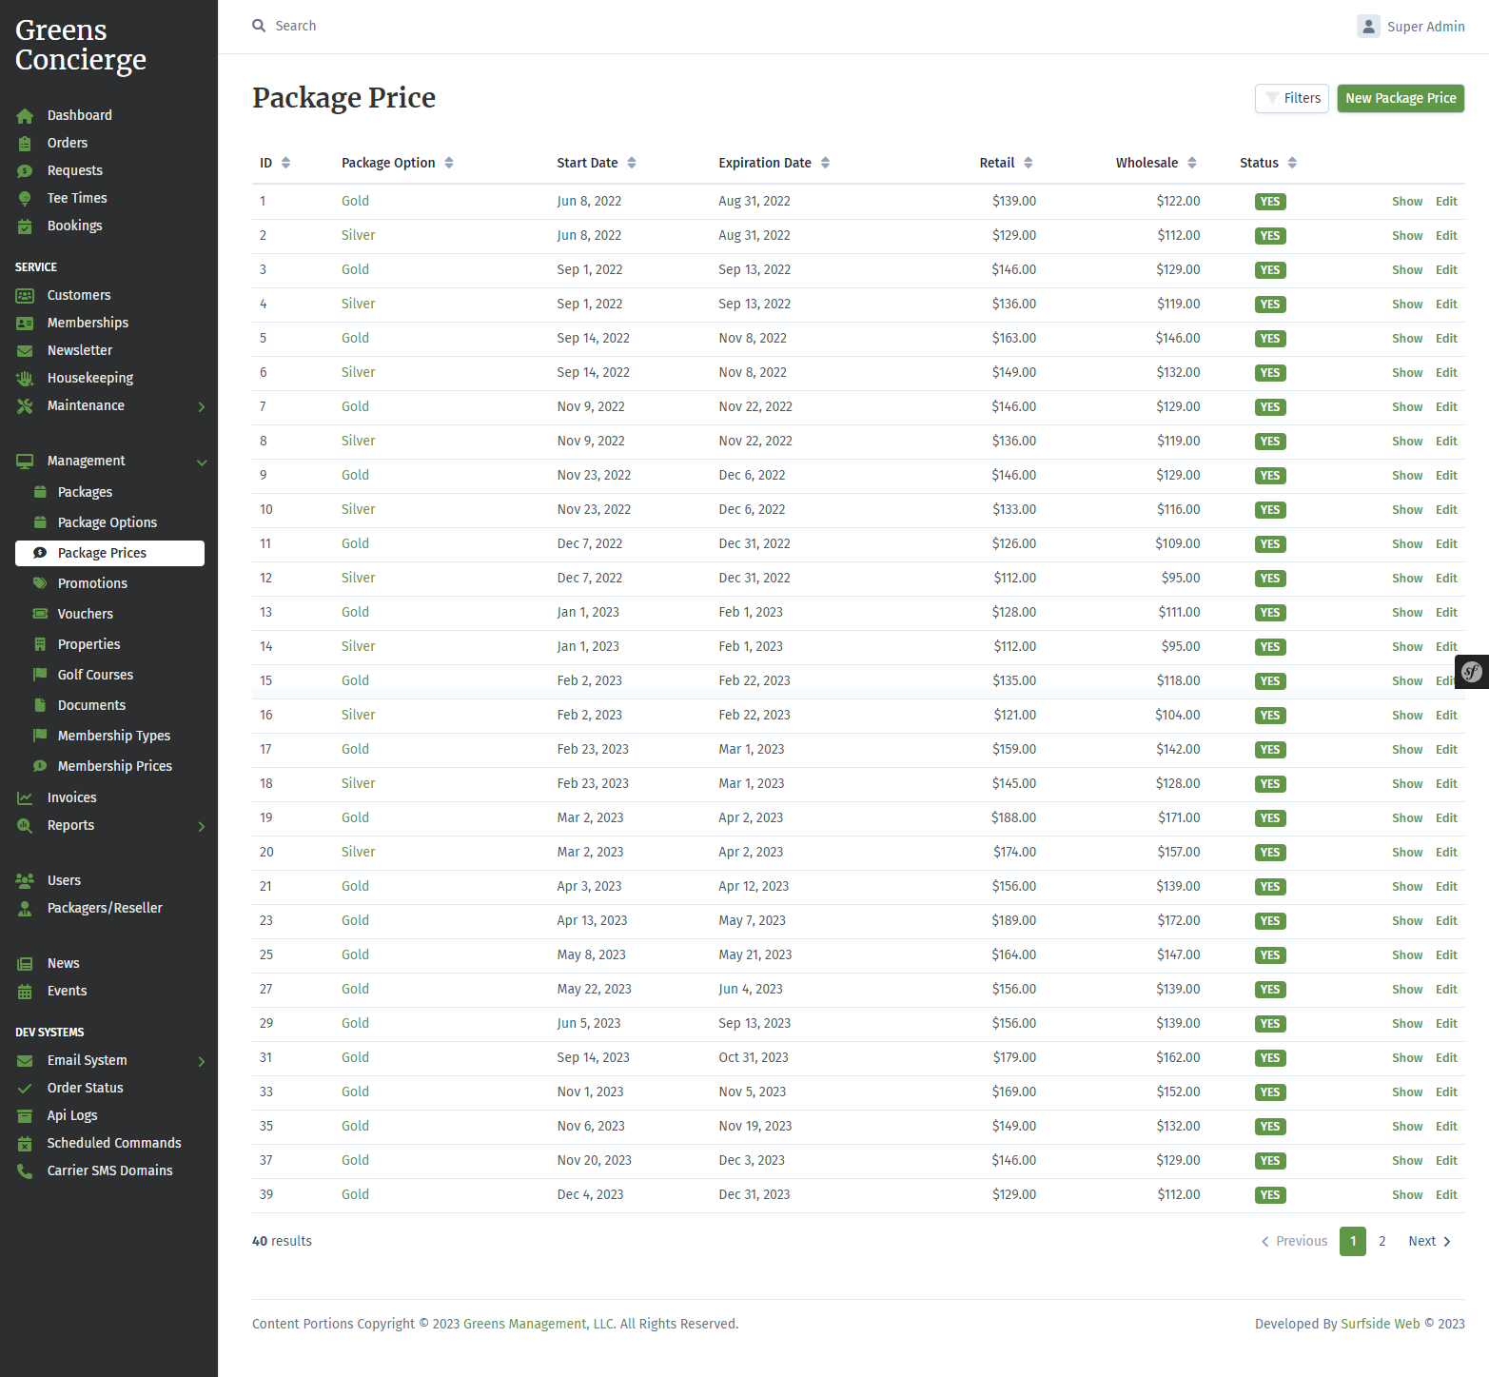The image size is (1489, 1377).
Task: Click the New Package Price button
Action: point(1401,98)
